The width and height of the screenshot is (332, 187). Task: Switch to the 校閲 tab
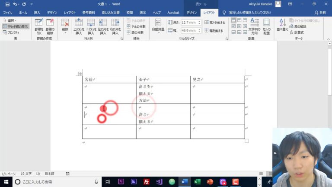[x=130, y=13]
